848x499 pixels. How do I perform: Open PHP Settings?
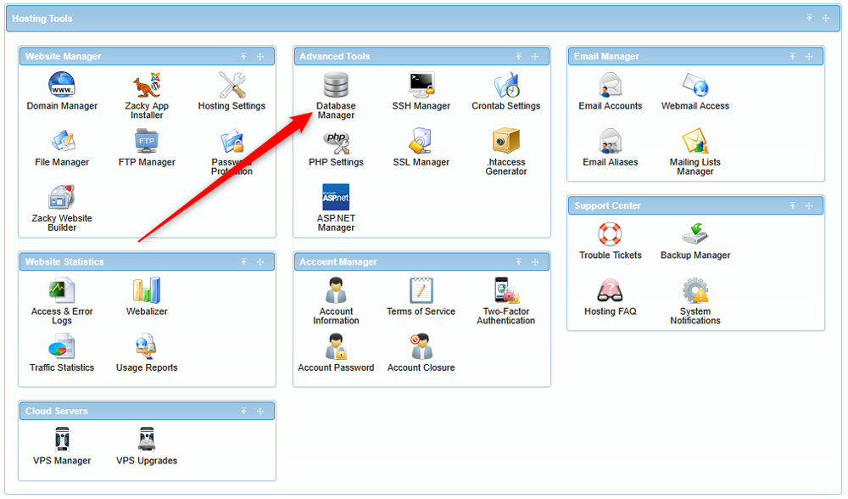point(336,146)
